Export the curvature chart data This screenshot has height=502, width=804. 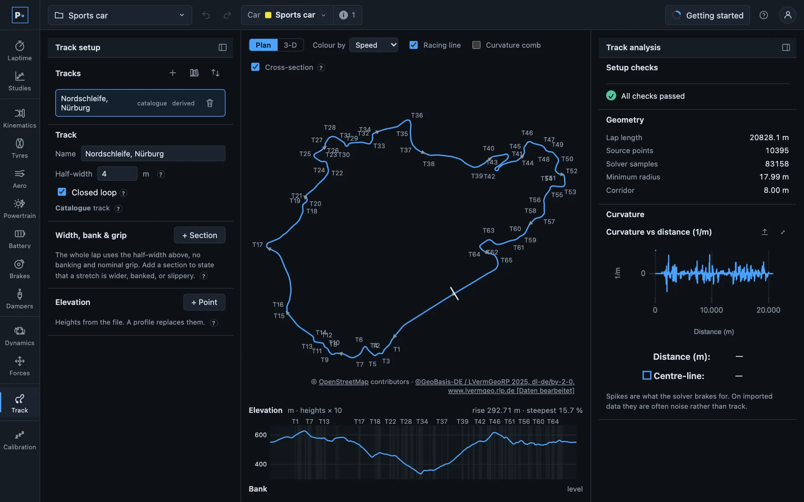(x=765, y=232)
